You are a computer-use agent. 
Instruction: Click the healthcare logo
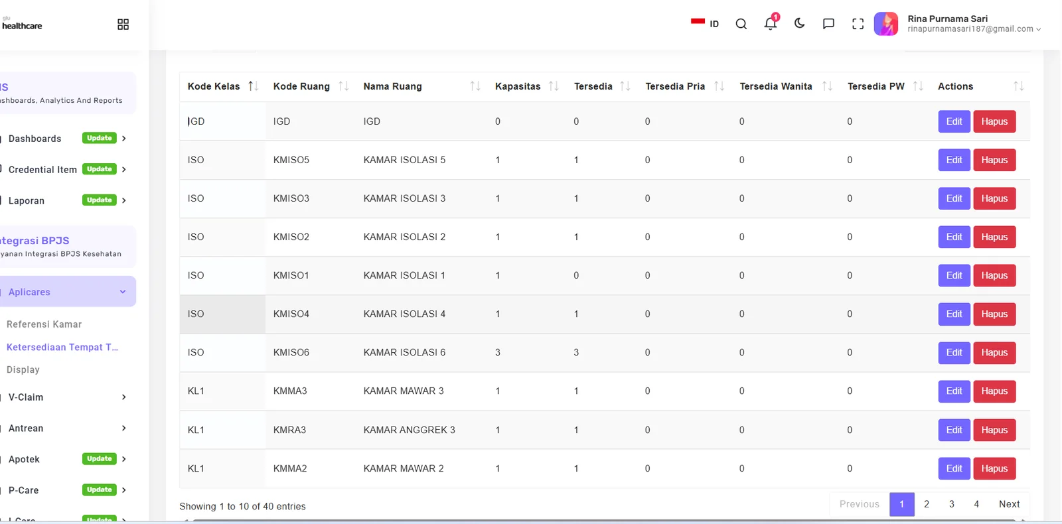point(22,25)
